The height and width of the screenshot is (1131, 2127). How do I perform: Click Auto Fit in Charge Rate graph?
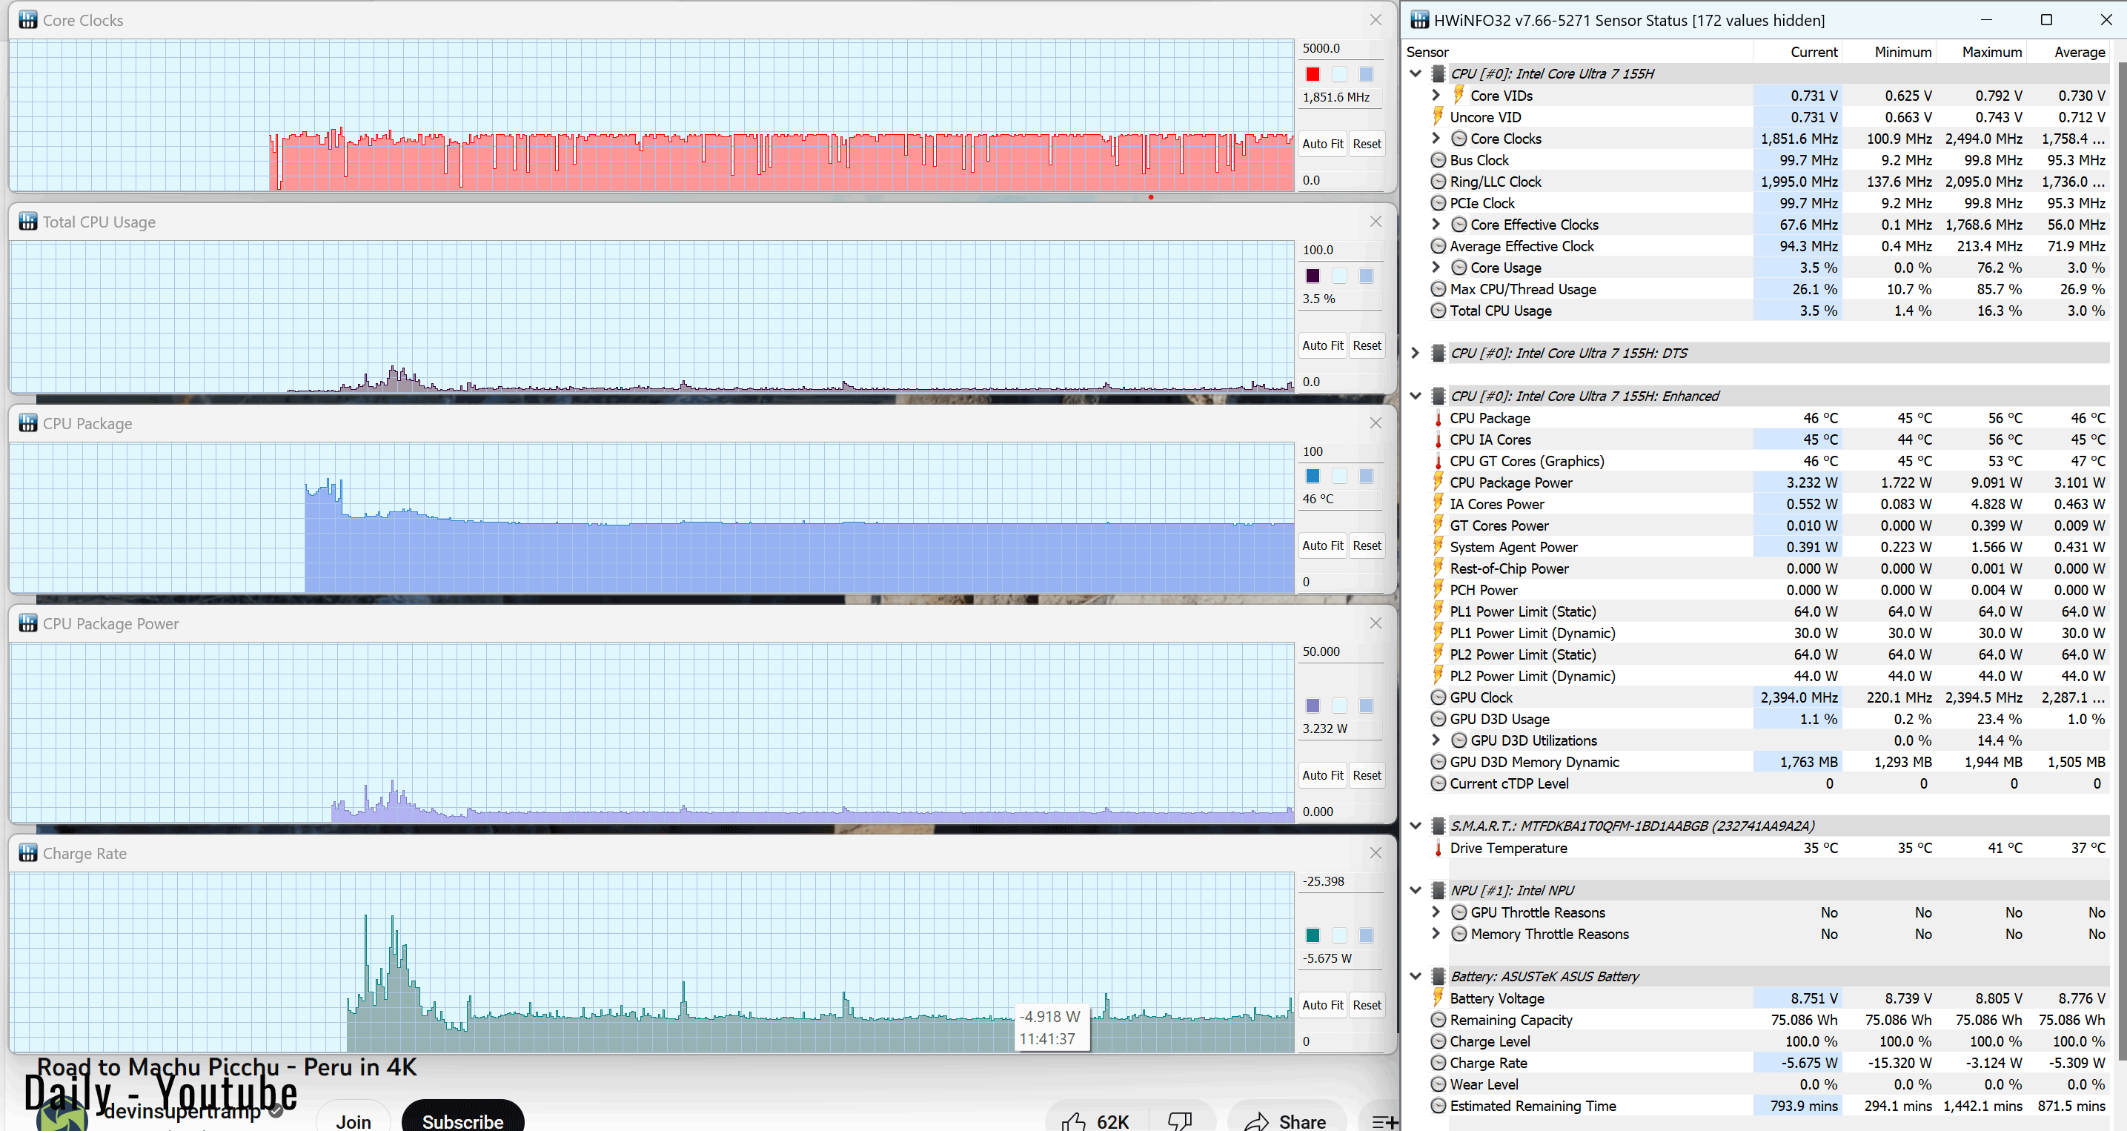click(1322, 1005)
